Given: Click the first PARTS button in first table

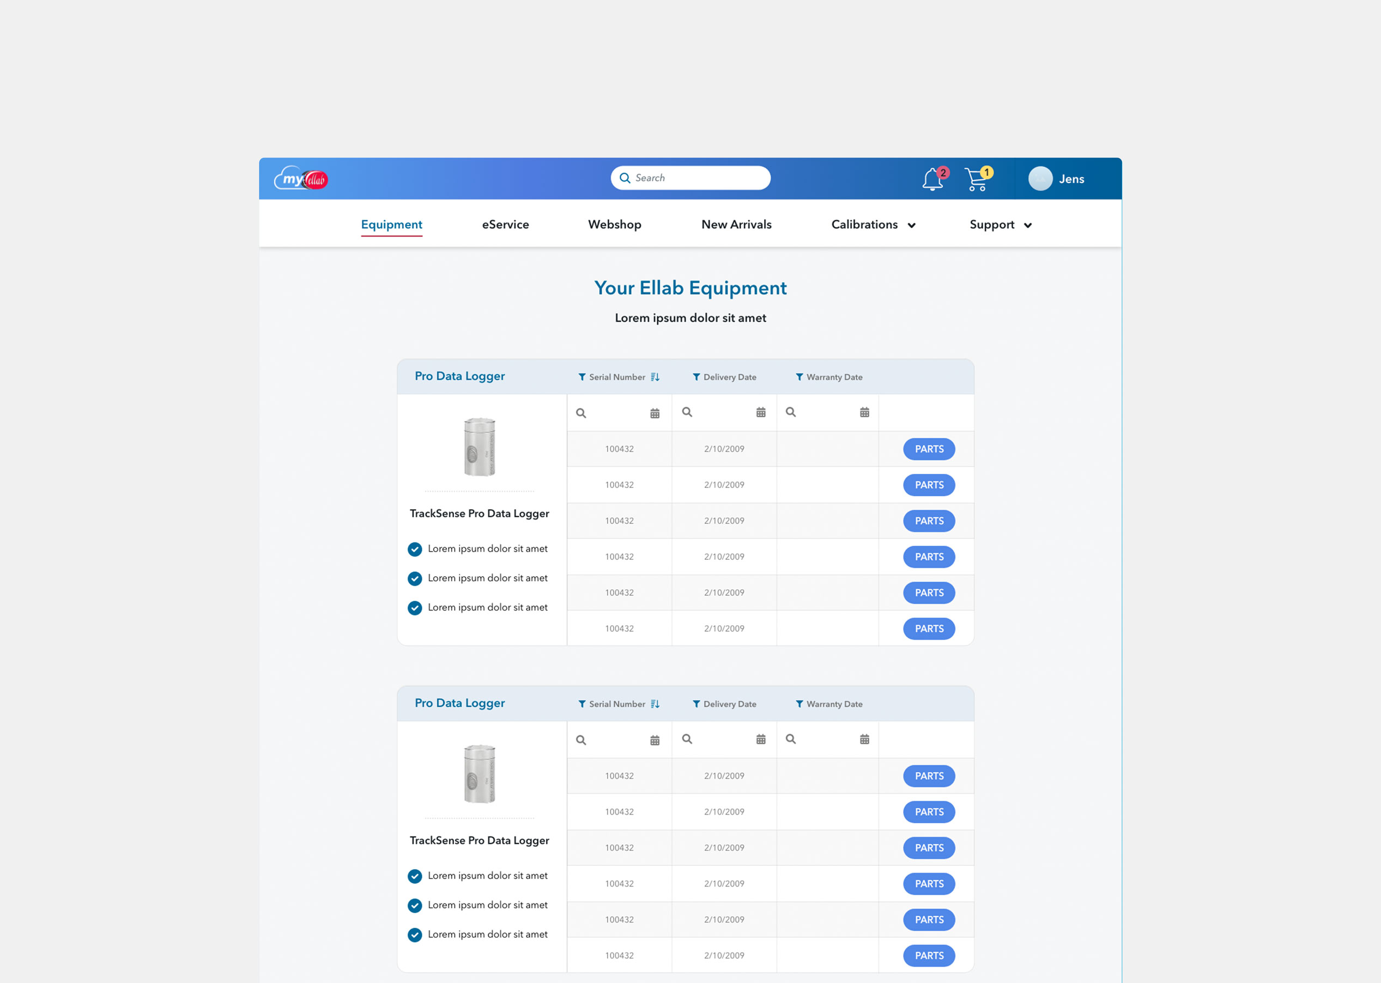Looking at the screenshot, I should [929, 449].
